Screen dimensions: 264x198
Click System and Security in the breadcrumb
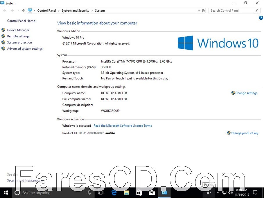(75, 11)
